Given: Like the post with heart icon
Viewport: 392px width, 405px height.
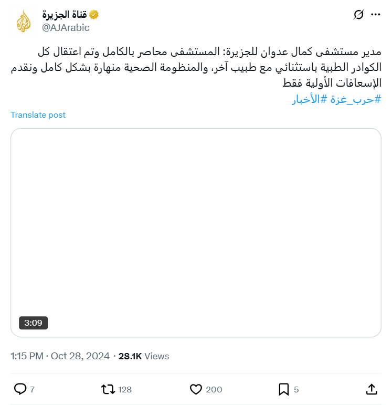Looking at the screenshot, I should pos(196,389).
